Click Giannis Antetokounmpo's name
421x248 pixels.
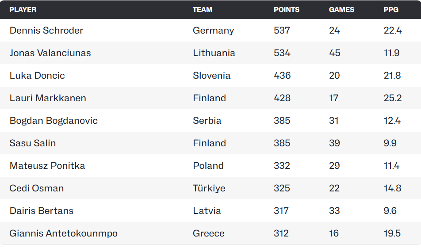pos(64,233)
